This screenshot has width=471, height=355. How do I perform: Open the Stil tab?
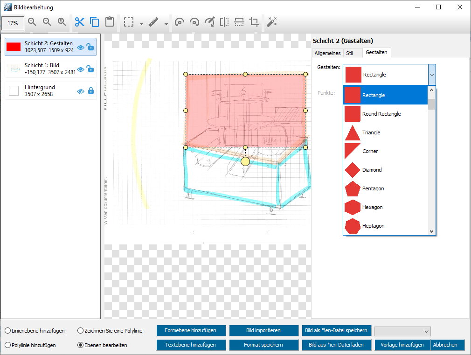point(350,53)
